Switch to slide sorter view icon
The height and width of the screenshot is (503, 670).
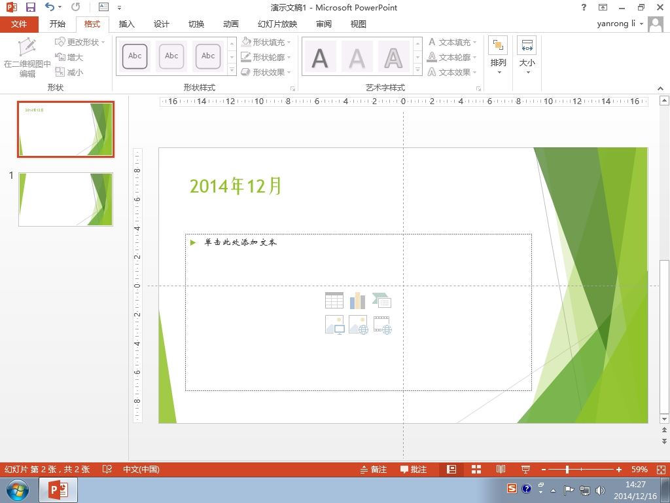pos(476,469)
